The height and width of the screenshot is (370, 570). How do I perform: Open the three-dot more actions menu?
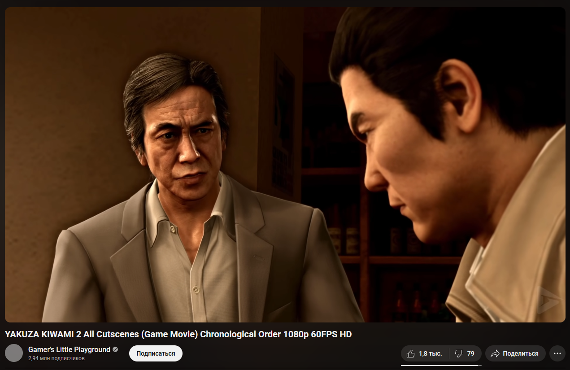click(557, 353)
